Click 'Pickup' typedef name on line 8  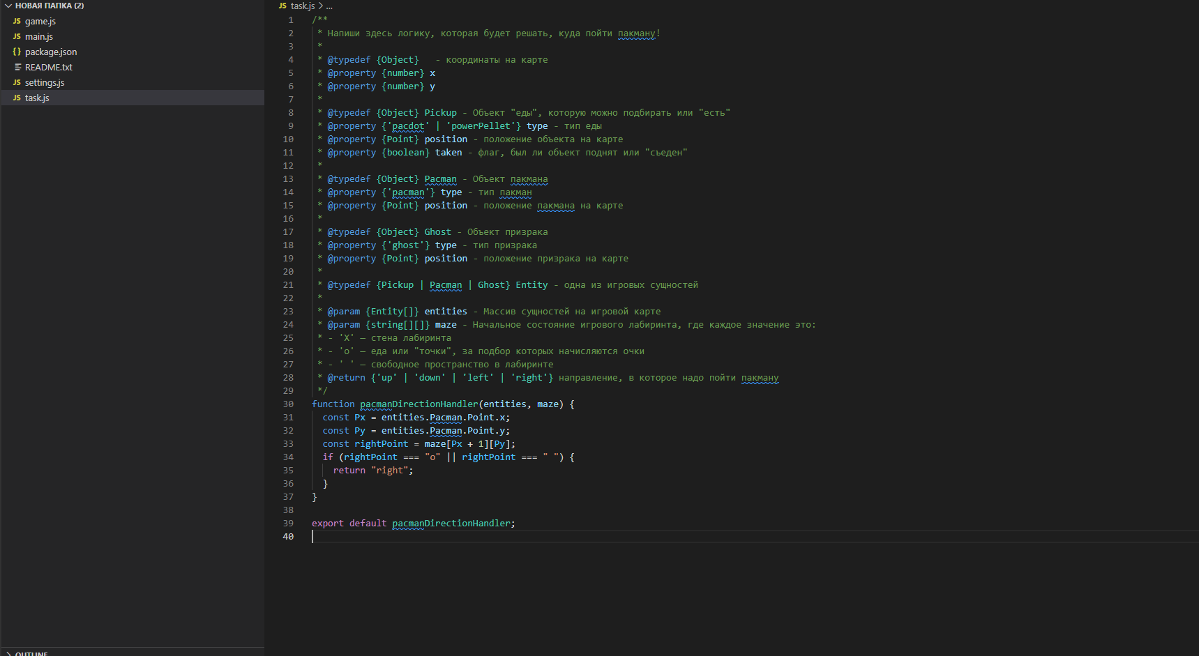coord(441,113)
